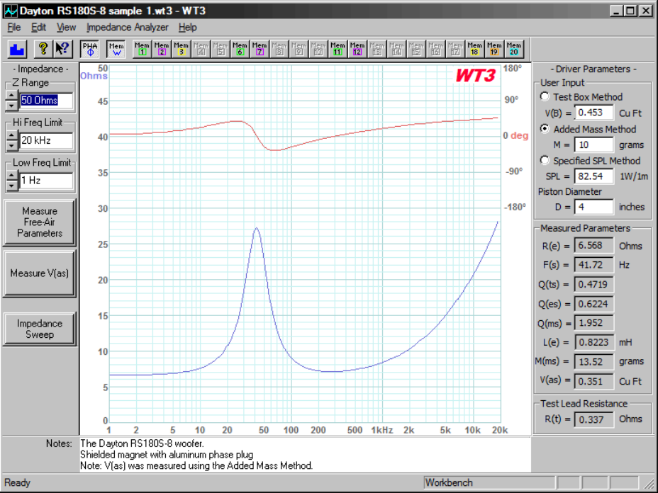Select the Mem W working memory icon
This screenshot has width=658, height=493.
click(x=116, y=48)
